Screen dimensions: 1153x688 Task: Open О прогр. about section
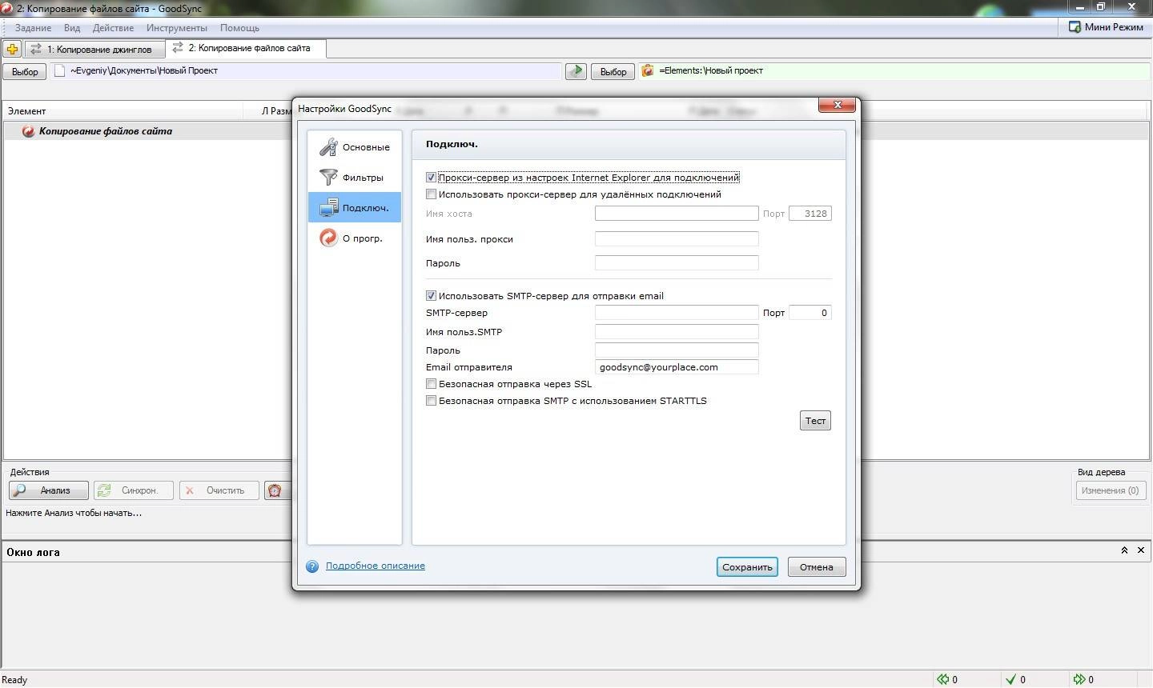coord(355,238)
